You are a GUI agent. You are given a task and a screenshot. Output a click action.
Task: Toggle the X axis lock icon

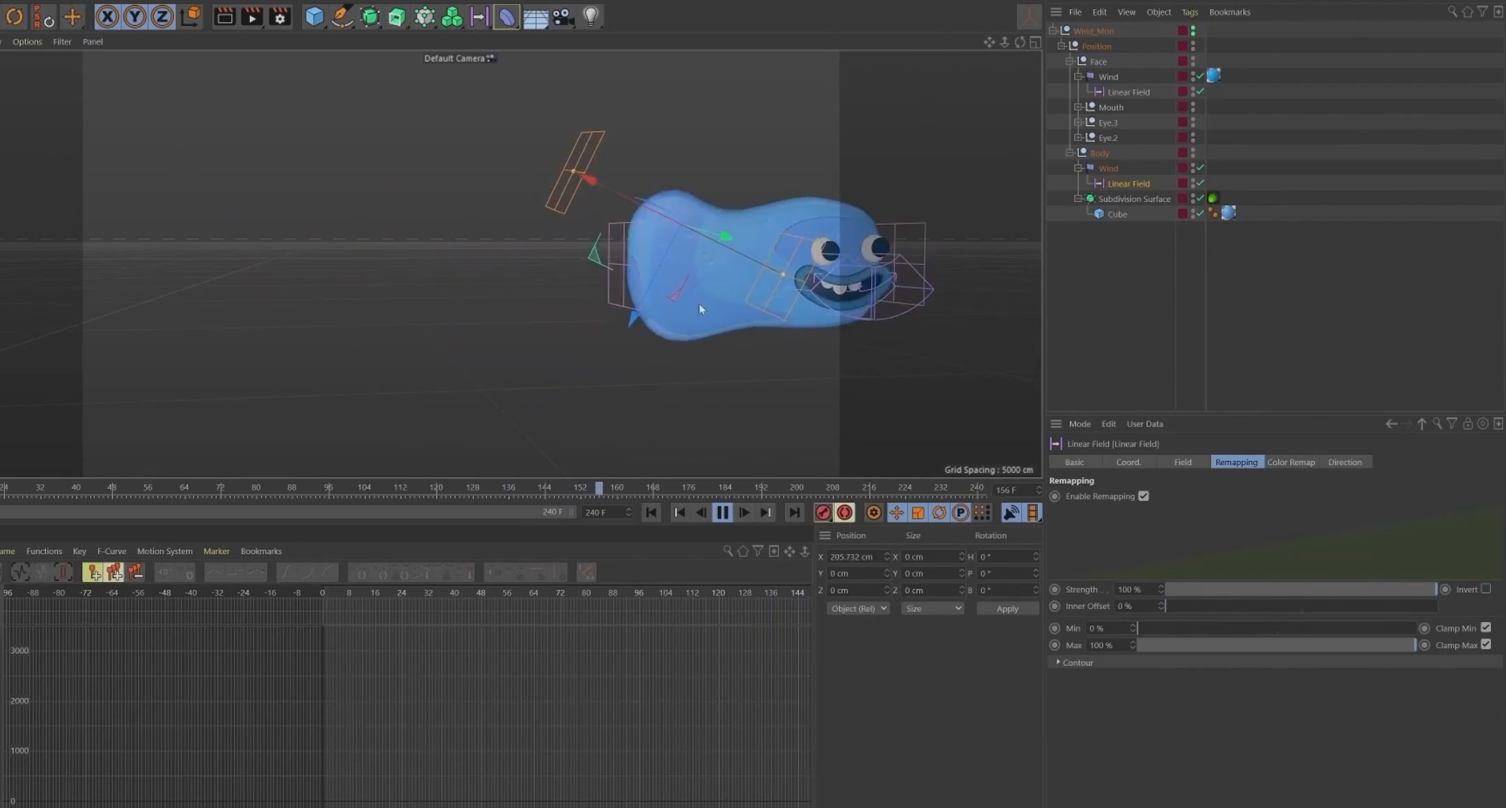point(107,16)
